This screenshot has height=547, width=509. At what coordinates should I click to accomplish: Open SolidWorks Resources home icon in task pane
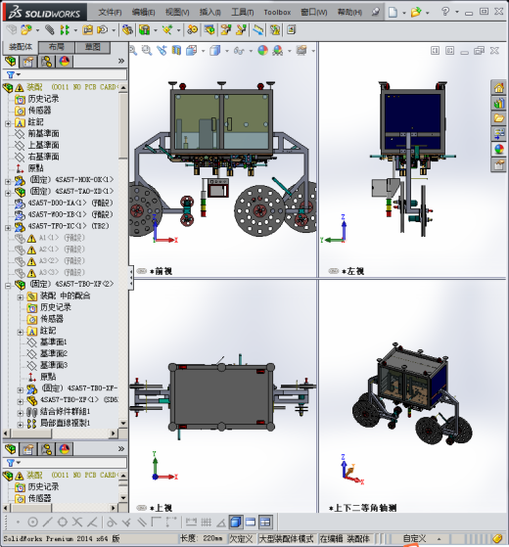tap(498, 87)
